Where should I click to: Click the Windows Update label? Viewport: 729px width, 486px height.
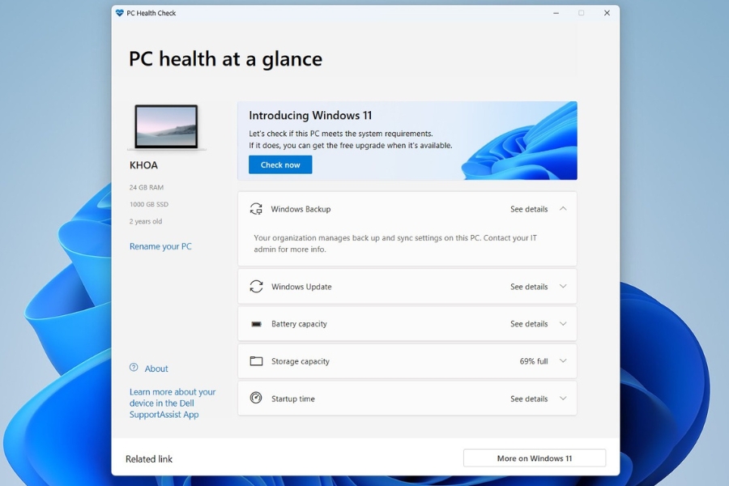click(301, 287)
